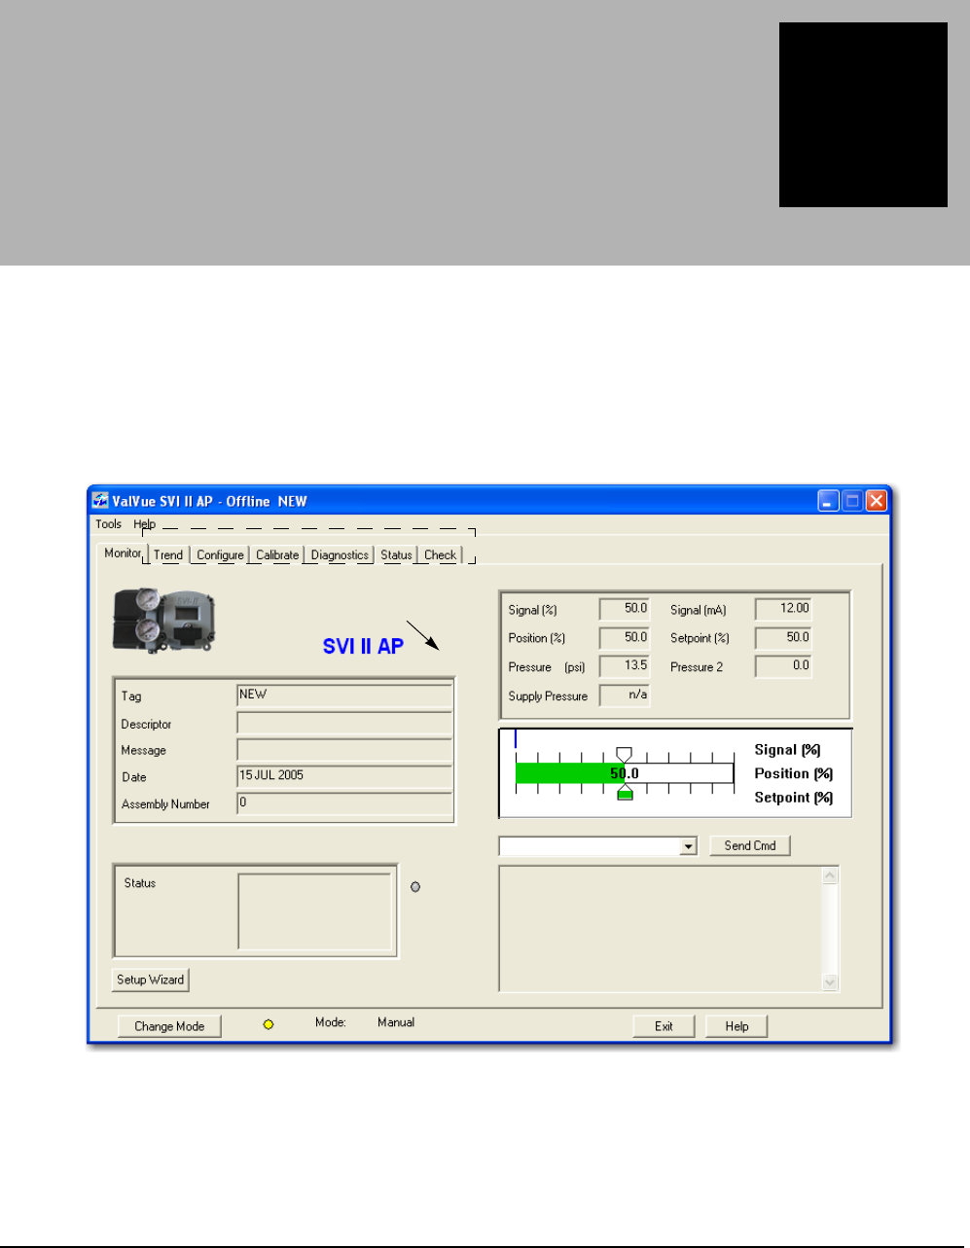Click the SVI II AP positioner device image

[x=164, y=621]
